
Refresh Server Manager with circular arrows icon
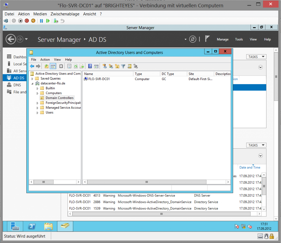(193, 39)
